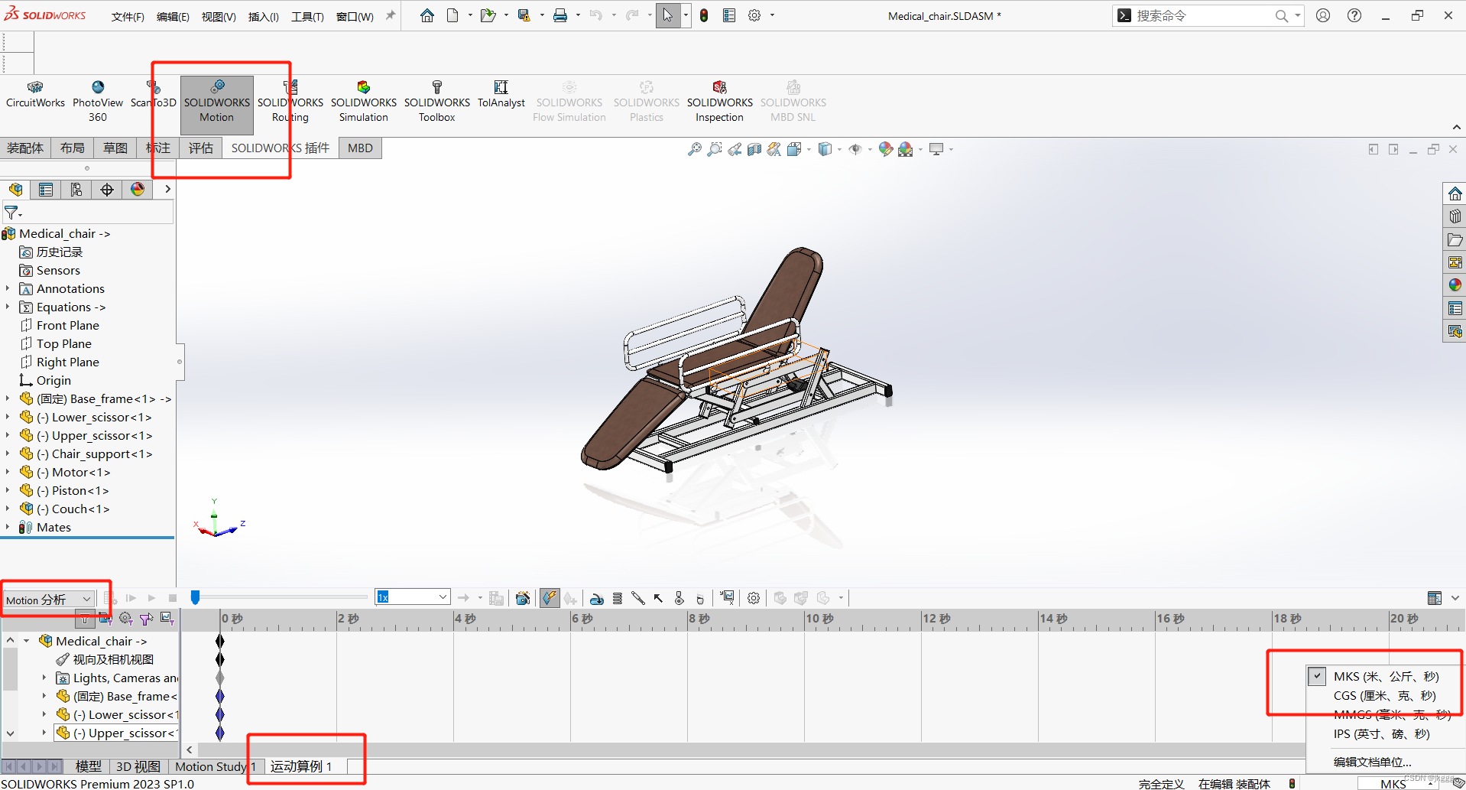The width and height of the screenshot is (1466, 790).
Task: Click Edit Appearance icon in view toolbar
Action: [885, 149]
